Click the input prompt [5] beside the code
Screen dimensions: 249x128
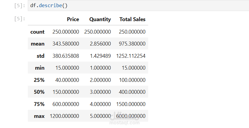point(20,6)
